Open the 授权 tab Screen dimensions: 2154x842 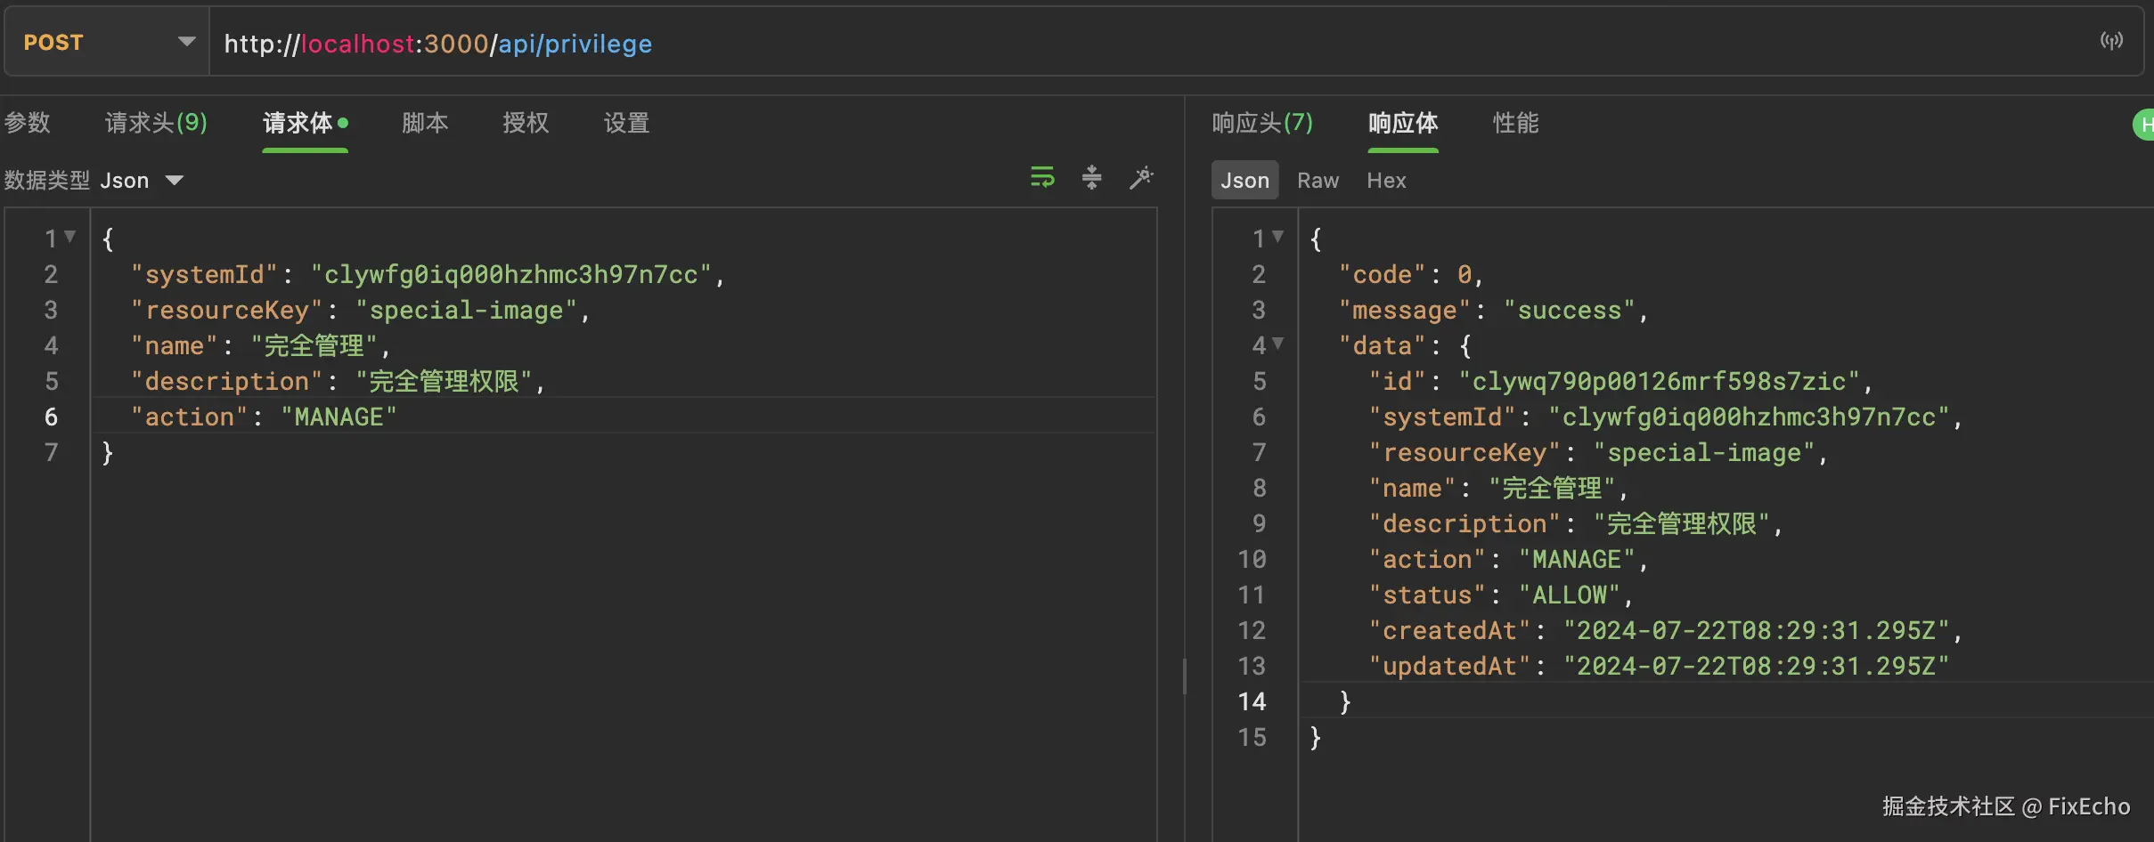(x=526, y=123)
